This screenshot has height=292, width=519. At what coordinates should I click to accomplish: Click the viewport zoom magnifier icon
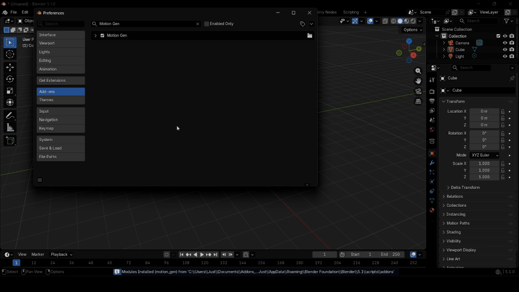pos(418,71)
